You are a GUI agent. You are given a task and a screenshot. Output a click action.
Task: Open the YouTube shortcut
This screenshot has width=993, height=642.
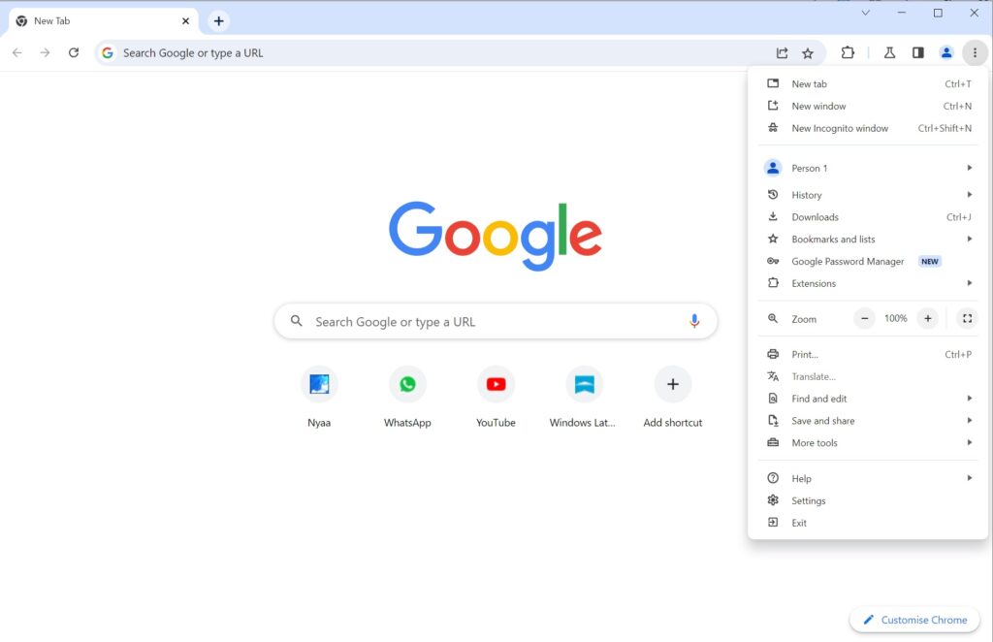click(496, 384)
